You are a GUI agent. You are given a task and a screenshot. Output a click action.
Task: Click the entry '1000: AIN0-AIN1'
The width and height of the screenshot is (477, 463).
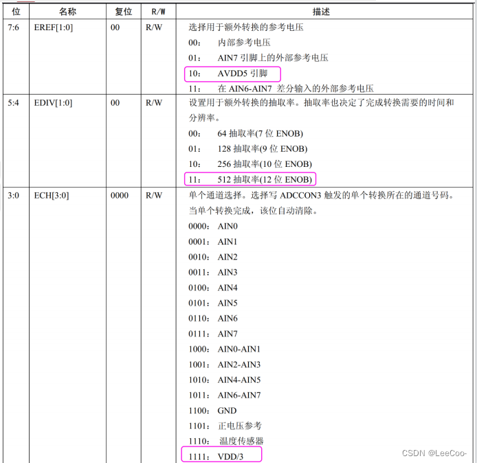pos(225,349)
